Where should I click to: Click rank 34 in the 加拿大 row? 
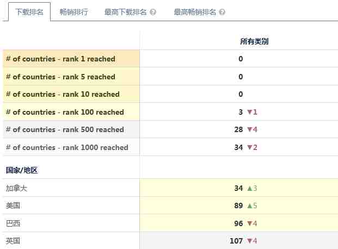238,188
